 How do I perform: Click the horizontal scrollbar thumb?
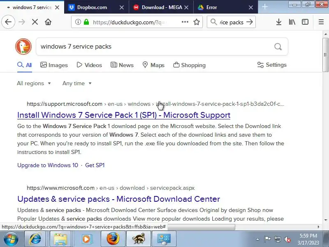[x=201, y=227]
